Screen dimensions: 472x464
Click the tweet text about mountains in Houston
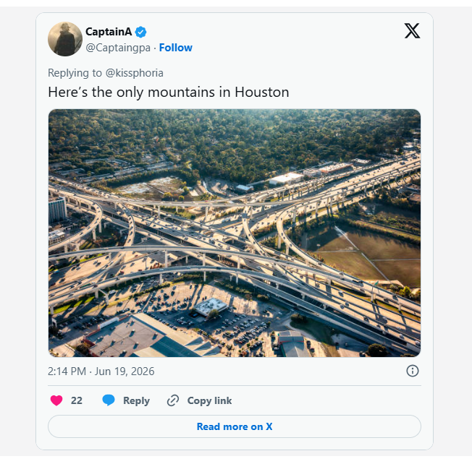[x=169, y=93]
